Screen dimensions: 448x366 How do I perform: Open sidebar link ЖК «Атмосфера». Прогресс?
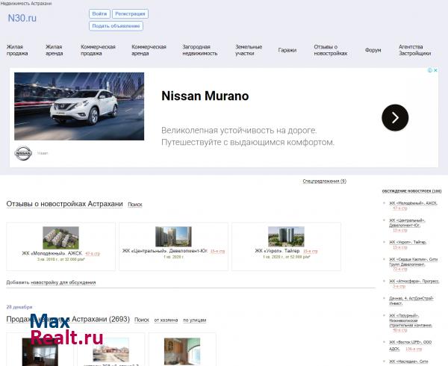414,282
